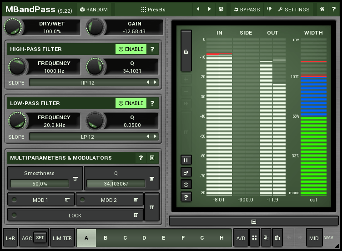The width and height of the screenshot is (342, 251).
Task: Open the LP 12 slope selector
Action: pyautogui.click(x=87, y=136)
